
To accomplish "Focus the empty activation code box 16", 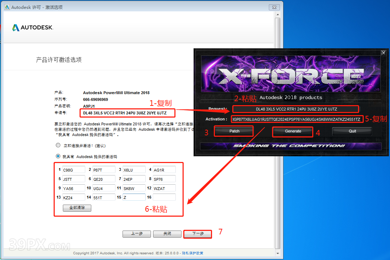I will [x=164, y=197].
